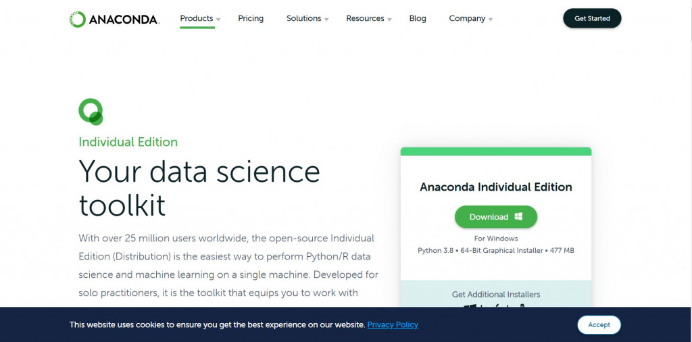Viewport: 692px width, 342px height.
Task: Click the Get Additional Installers text
Action: point(496,294)
